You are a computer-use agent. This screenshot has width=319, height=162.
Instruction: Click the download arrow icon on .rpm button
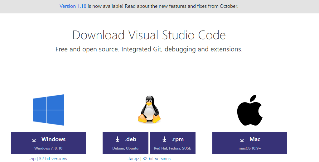[x=164, y=139]
